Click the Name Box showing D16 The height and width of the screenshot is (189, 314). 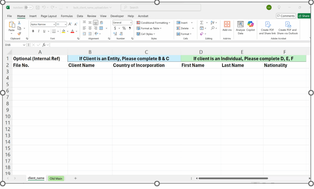(x=15, y=44)
